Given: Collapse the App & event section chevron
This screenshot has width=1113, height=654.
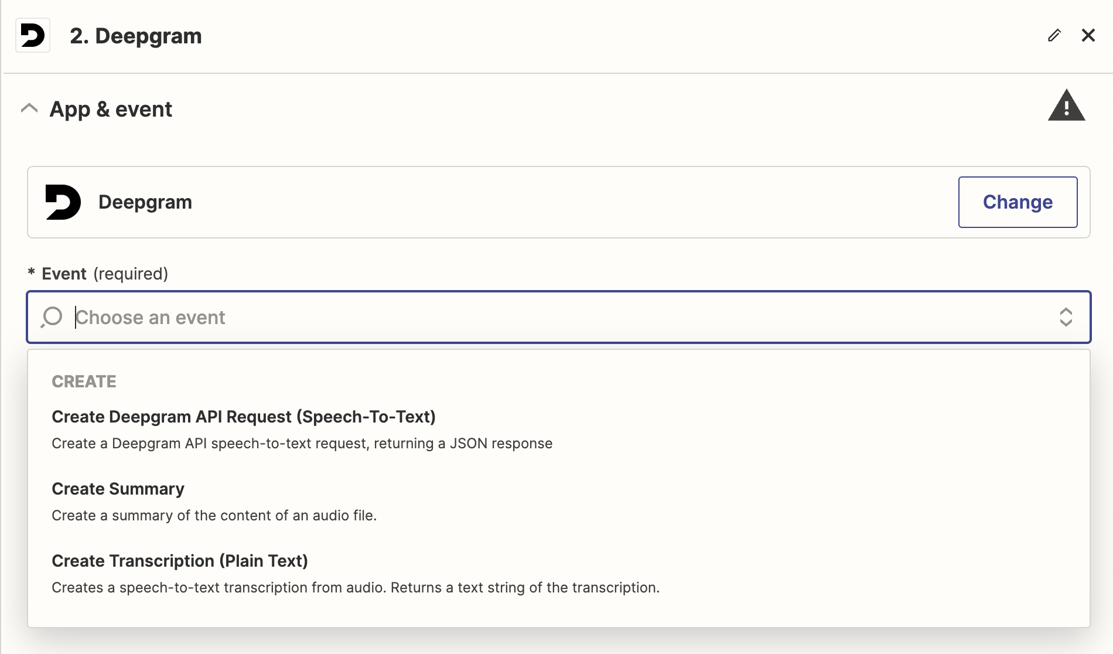Looking at the screenshot, I should (x=29, y=109).
